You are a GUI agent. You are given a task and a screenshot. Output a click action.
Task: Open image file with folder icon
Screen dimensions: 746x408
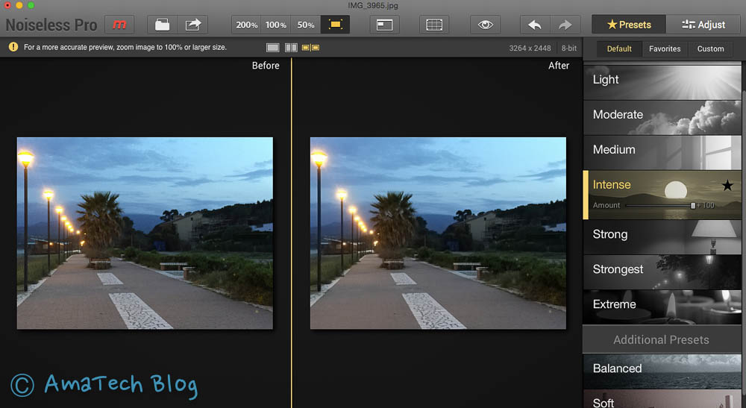pos(162,25)
